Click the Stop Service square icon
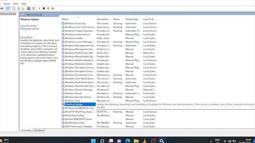 click(44, 8)
